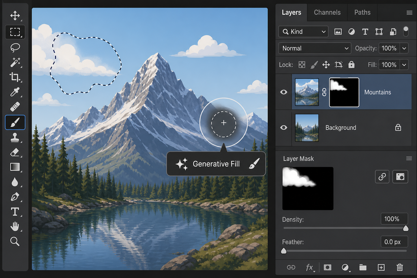Choose the Lasso tool
Screen dimensions: 417x278
(15, 48)
